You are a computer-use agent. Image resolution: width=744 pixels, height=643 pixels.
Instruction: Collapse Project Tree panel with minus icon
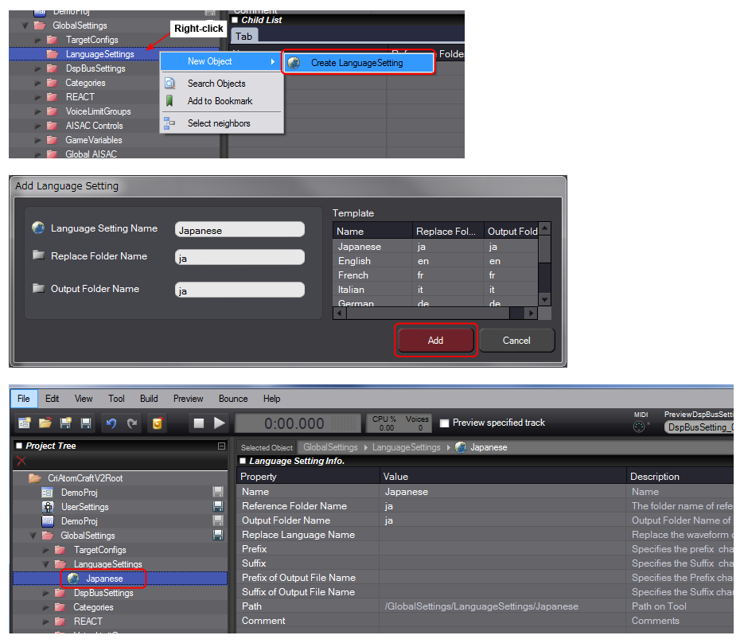pyautogui.click(x=221, y=446)
